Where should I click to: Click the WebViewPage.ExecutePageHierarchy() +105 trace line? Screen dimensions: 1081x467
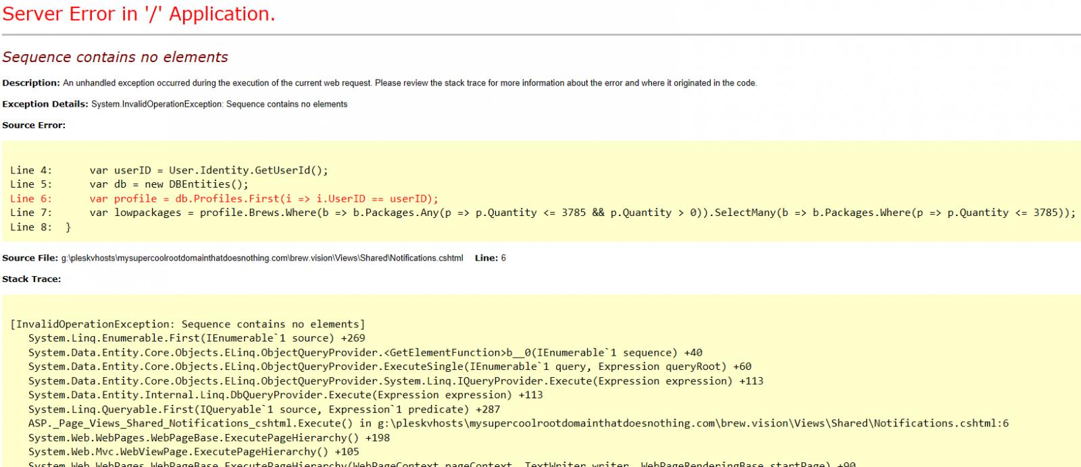(193, 451)
